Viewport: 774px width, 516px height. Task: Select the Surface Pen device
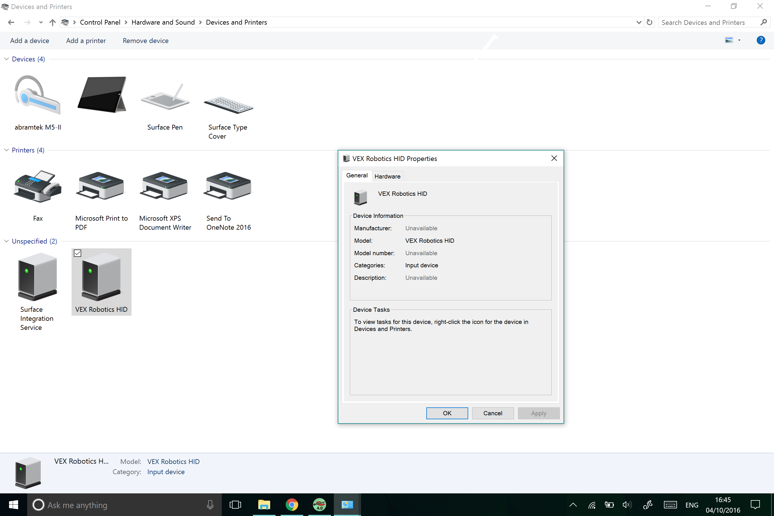click(165, 103)
